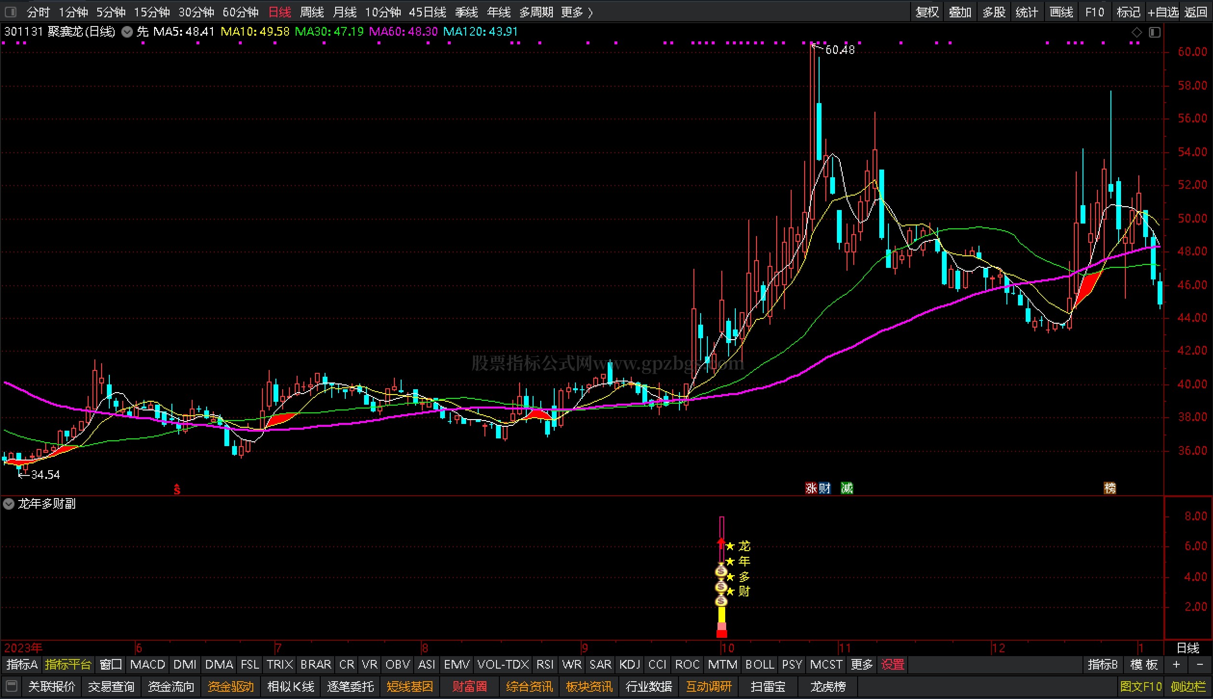Toggle the left sidebar panel icon
The height and width of the screenshot is (699, 1213).
click(10, 12)
